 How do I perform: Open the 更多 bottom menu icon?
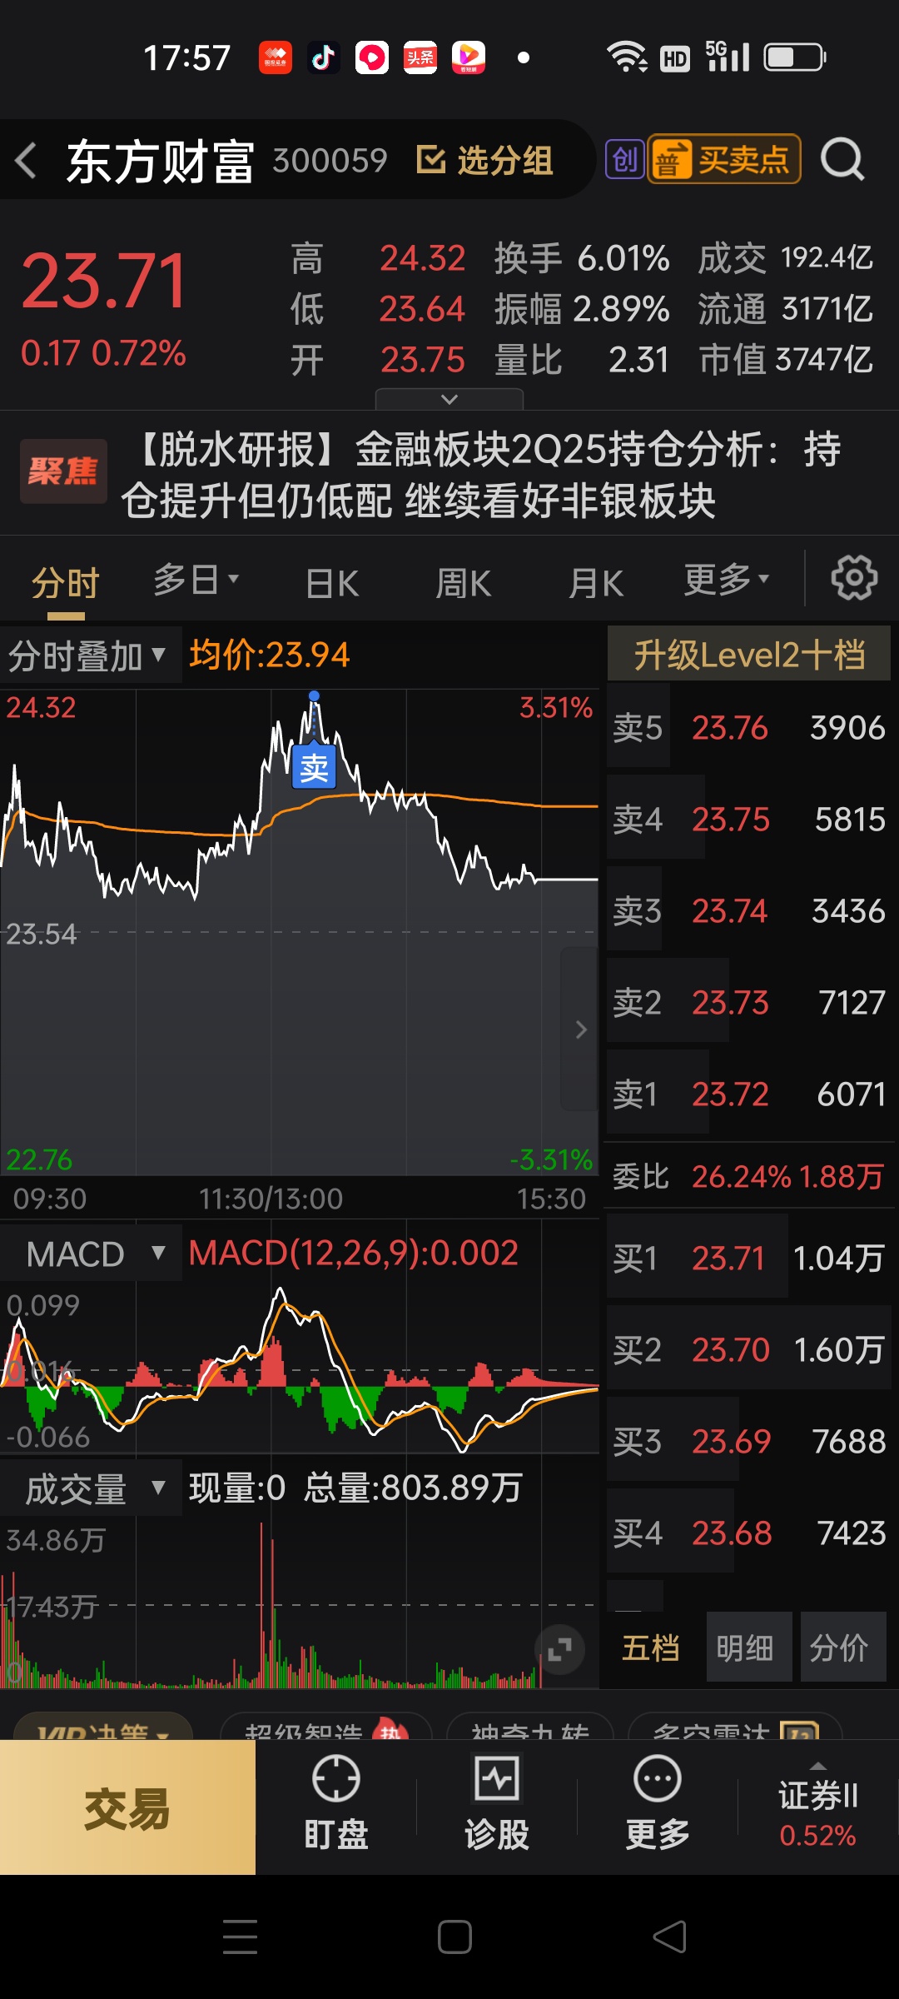pyautogui.click(x=658, y=1803)
